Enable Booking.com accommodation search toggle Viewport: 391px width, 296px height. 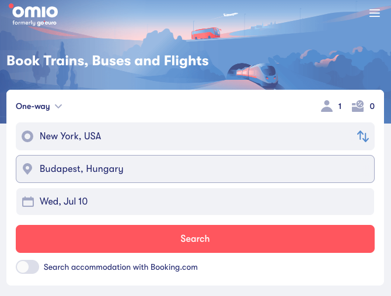point(27,267)
